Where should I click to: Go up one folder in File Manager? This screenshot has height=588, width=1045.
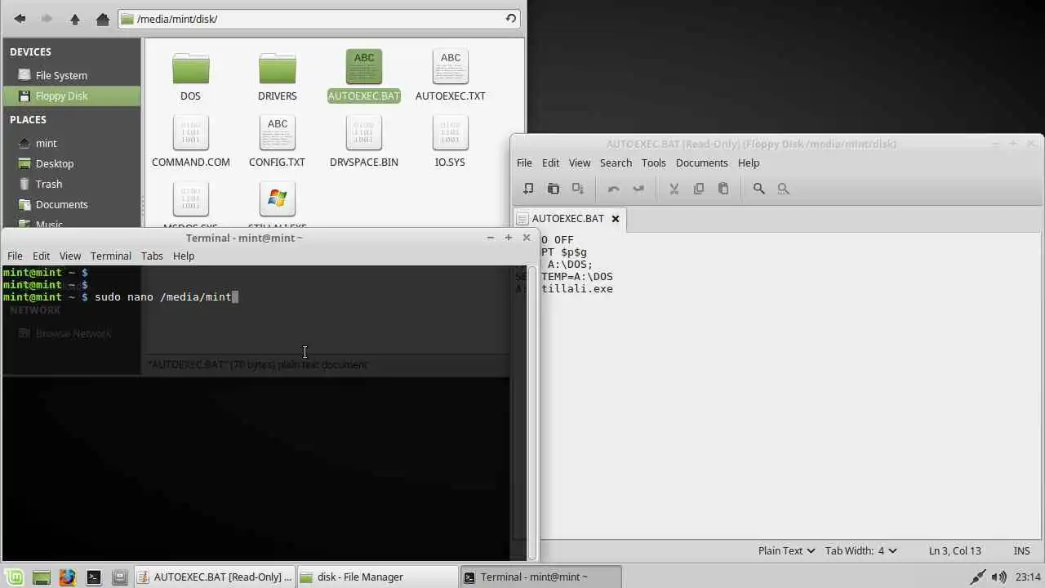[x=75, y=19]
